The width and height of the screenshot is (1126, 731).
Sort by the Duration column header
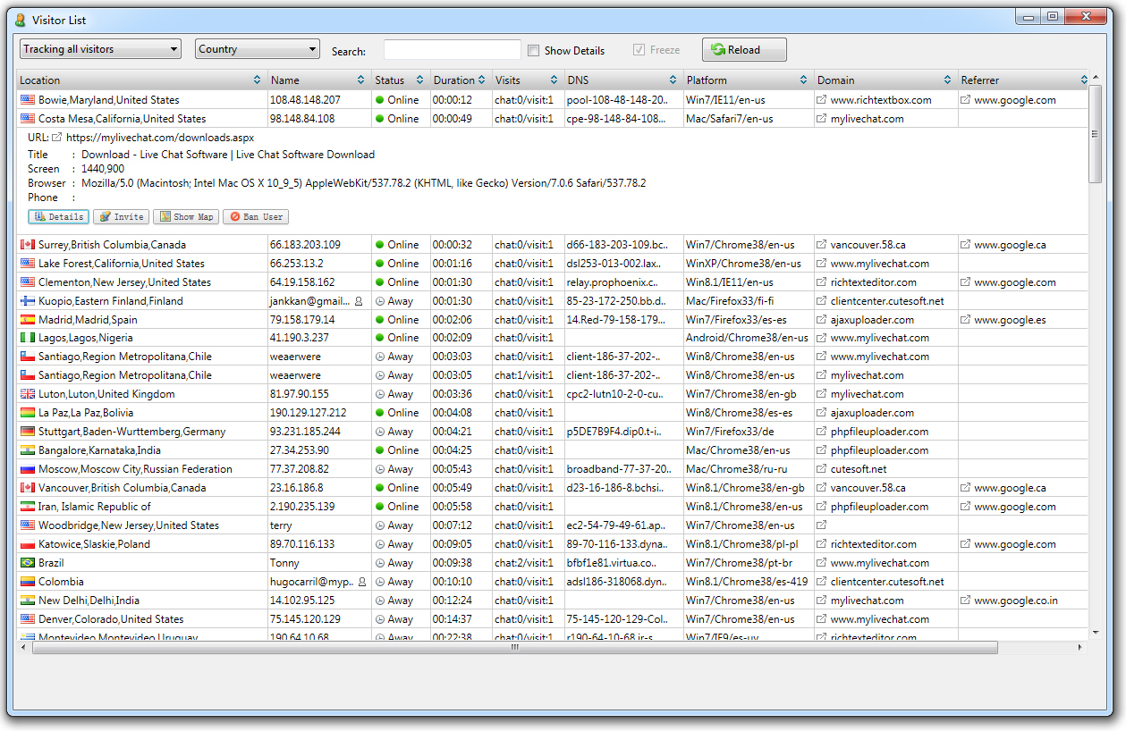click(454, 80)
